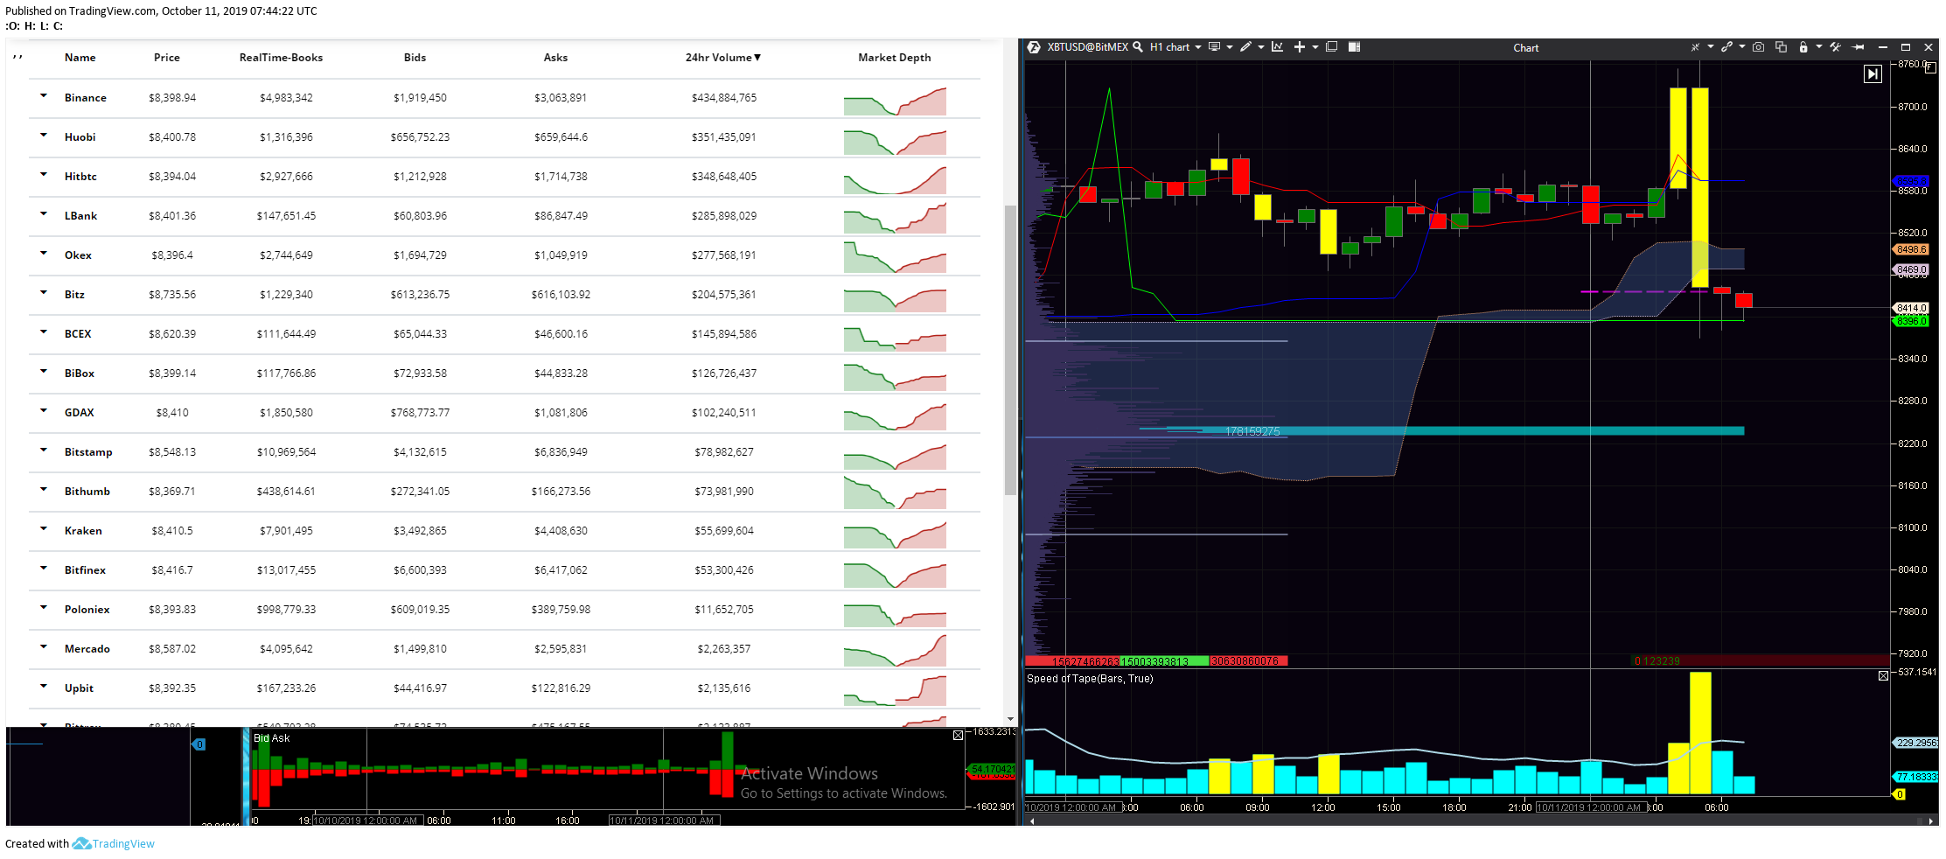This screenshot has width=1946, height=859.
Task: Sort by the RealTime-Books column header
Action: point(281,58)
